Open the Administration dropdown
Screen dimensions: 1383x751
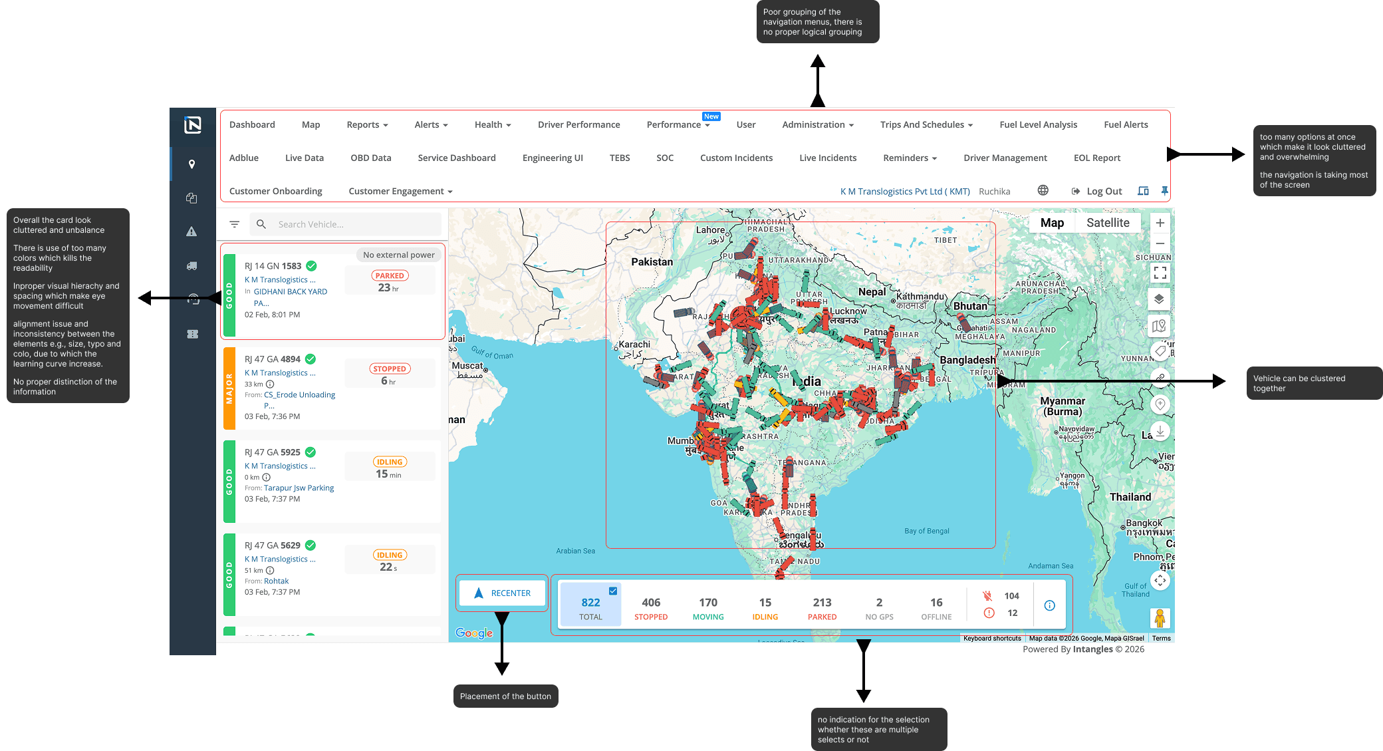coord(817,124)
